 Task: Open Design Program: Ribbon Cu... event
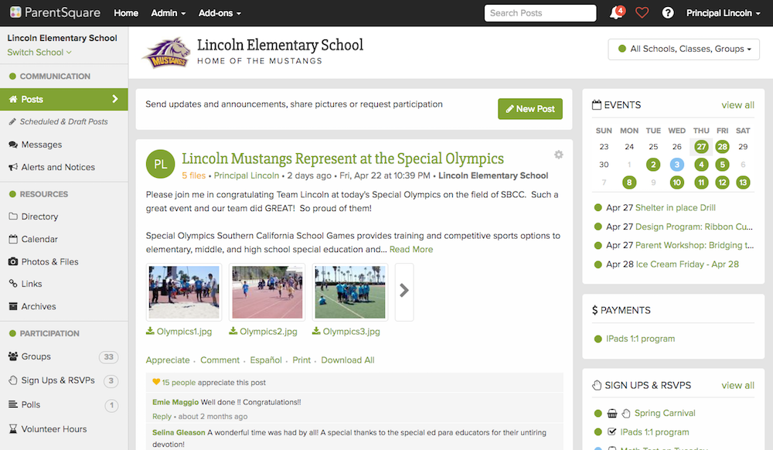tap(694, 227)
